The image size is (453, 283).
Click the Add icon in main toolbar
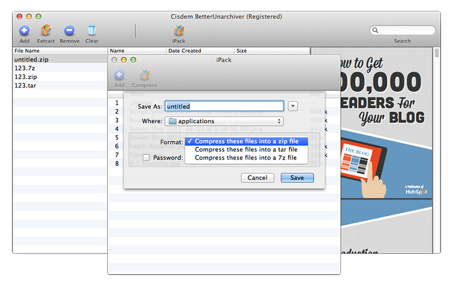click(x=24, y=31)
